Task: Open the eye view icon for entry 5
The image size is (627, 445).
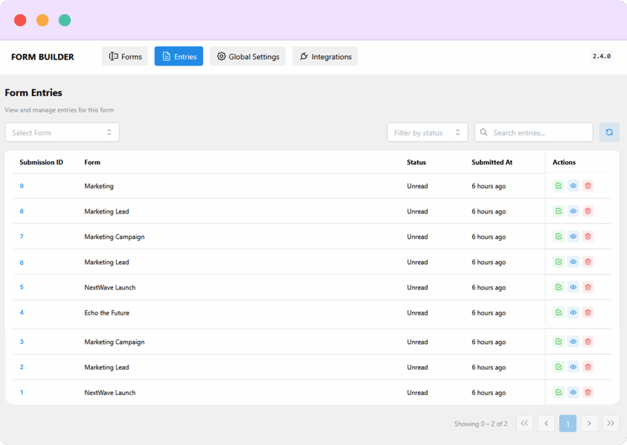Action: tap(573, 286)
